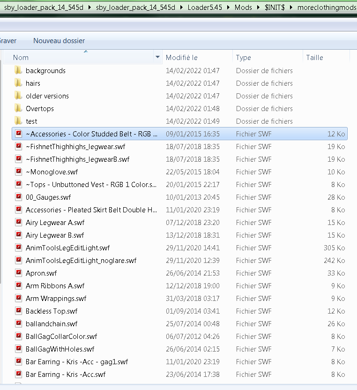357x390 pixels.
Task: Sort files by Type column header
Action: (244, 58)
